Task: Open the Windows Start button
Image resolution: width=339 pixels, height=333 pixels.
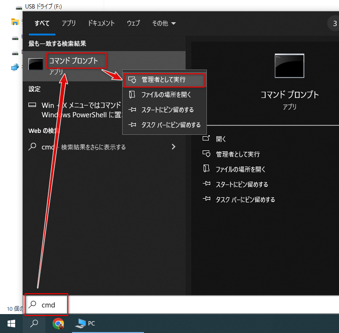Action: 11,324
